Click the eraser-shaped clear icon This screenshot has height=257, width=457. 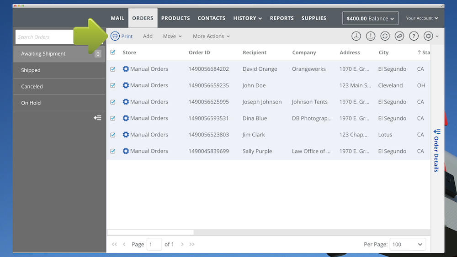(399, 36)
